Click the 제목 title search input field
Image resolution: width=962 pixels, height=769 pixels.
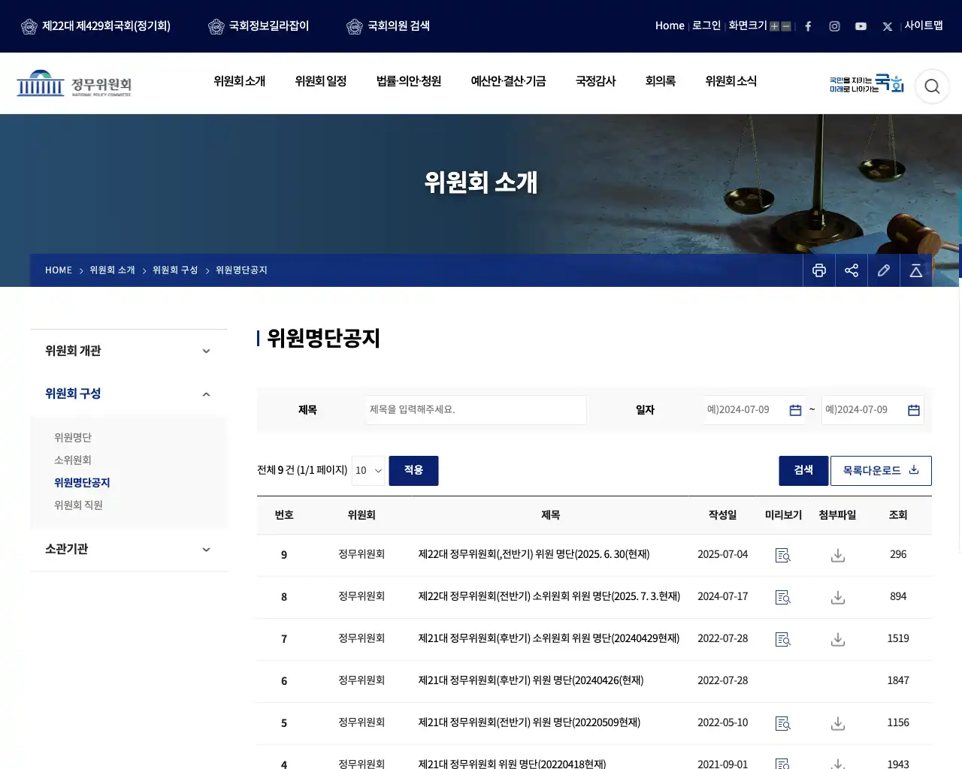tap(476, 410)
